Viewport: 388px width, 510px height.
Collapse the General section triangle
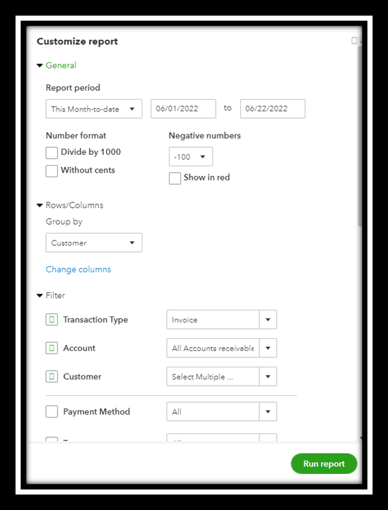point(39,65)
